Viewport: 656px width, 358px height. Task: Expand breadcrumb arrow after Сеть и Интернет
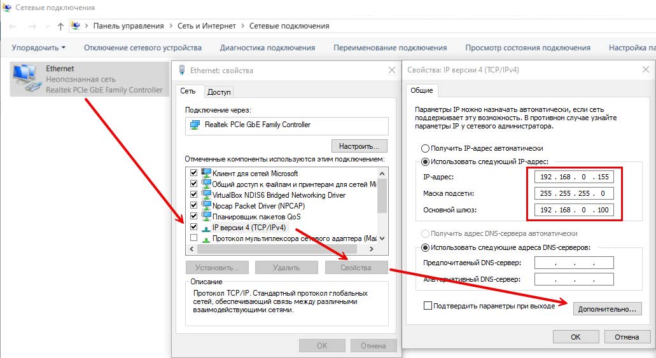tap(242, 26)
